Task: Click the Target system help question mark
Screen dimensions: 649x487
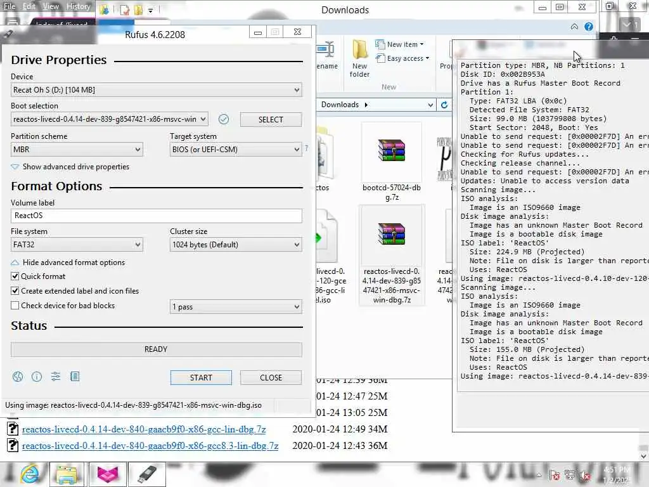Action: [306, 148]
